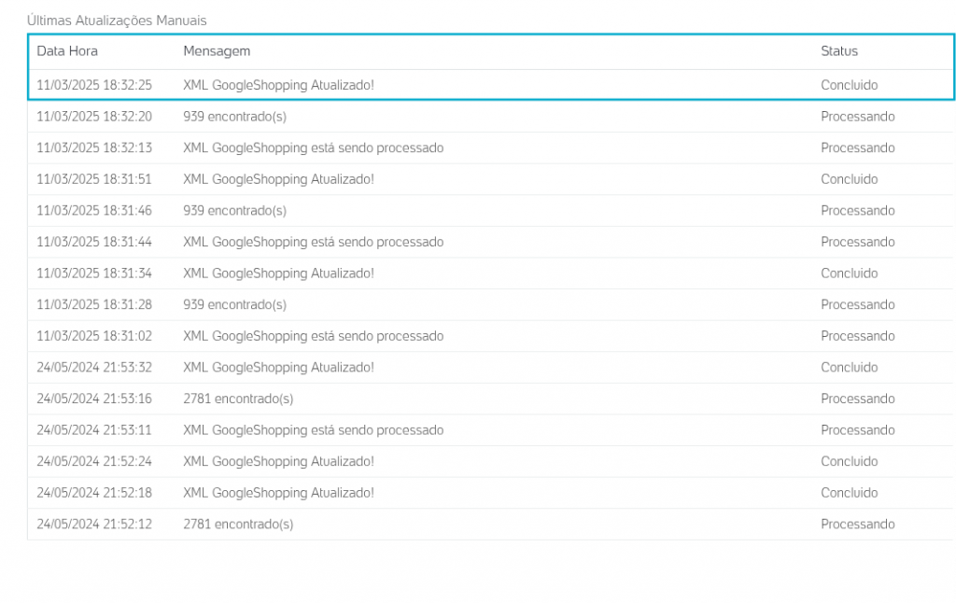Select the 11/03/2025 18:32:25 log row
This screenshot has height=603, width=956.
tap(491, 85)
